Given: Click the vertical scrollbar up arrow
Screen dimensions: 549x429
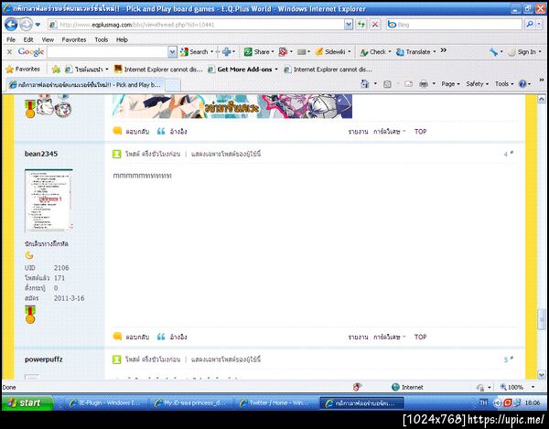Looking at the screenshot, I should (x=542, y=99).
